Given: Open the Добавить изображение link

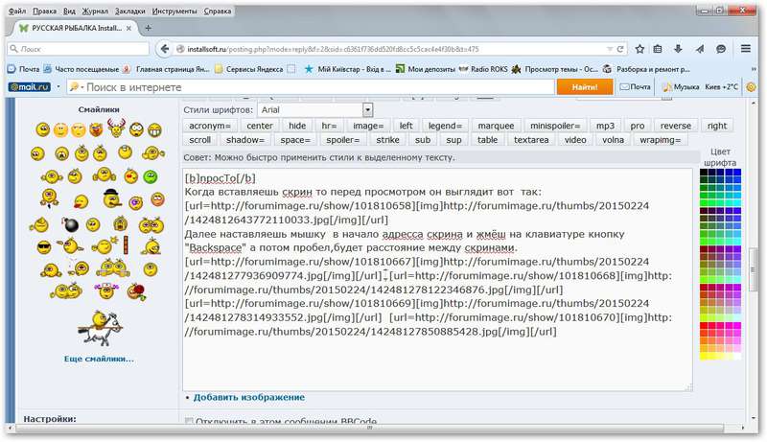Looking at the screenshot, I should pos(249,398).
